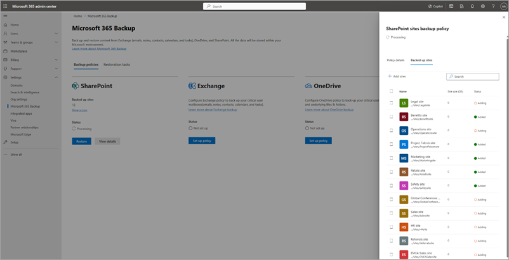Click the PS Project Falcon site tile
The width and height of the screenshot is (509, 260).
click(404, 145)
